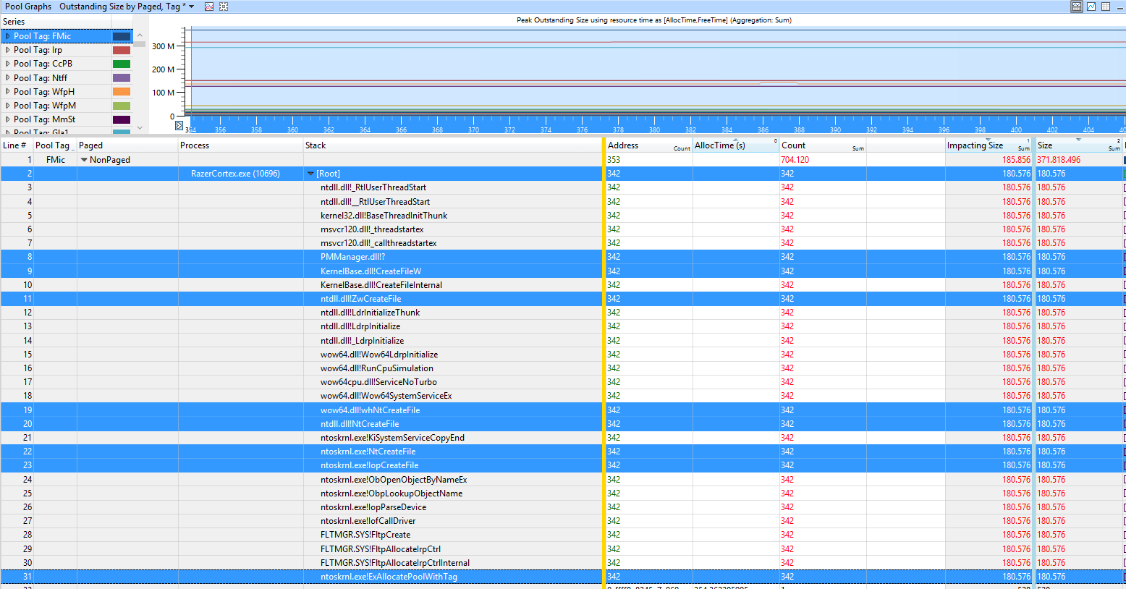Switch to graph and table display mode

coord(1077,7)
